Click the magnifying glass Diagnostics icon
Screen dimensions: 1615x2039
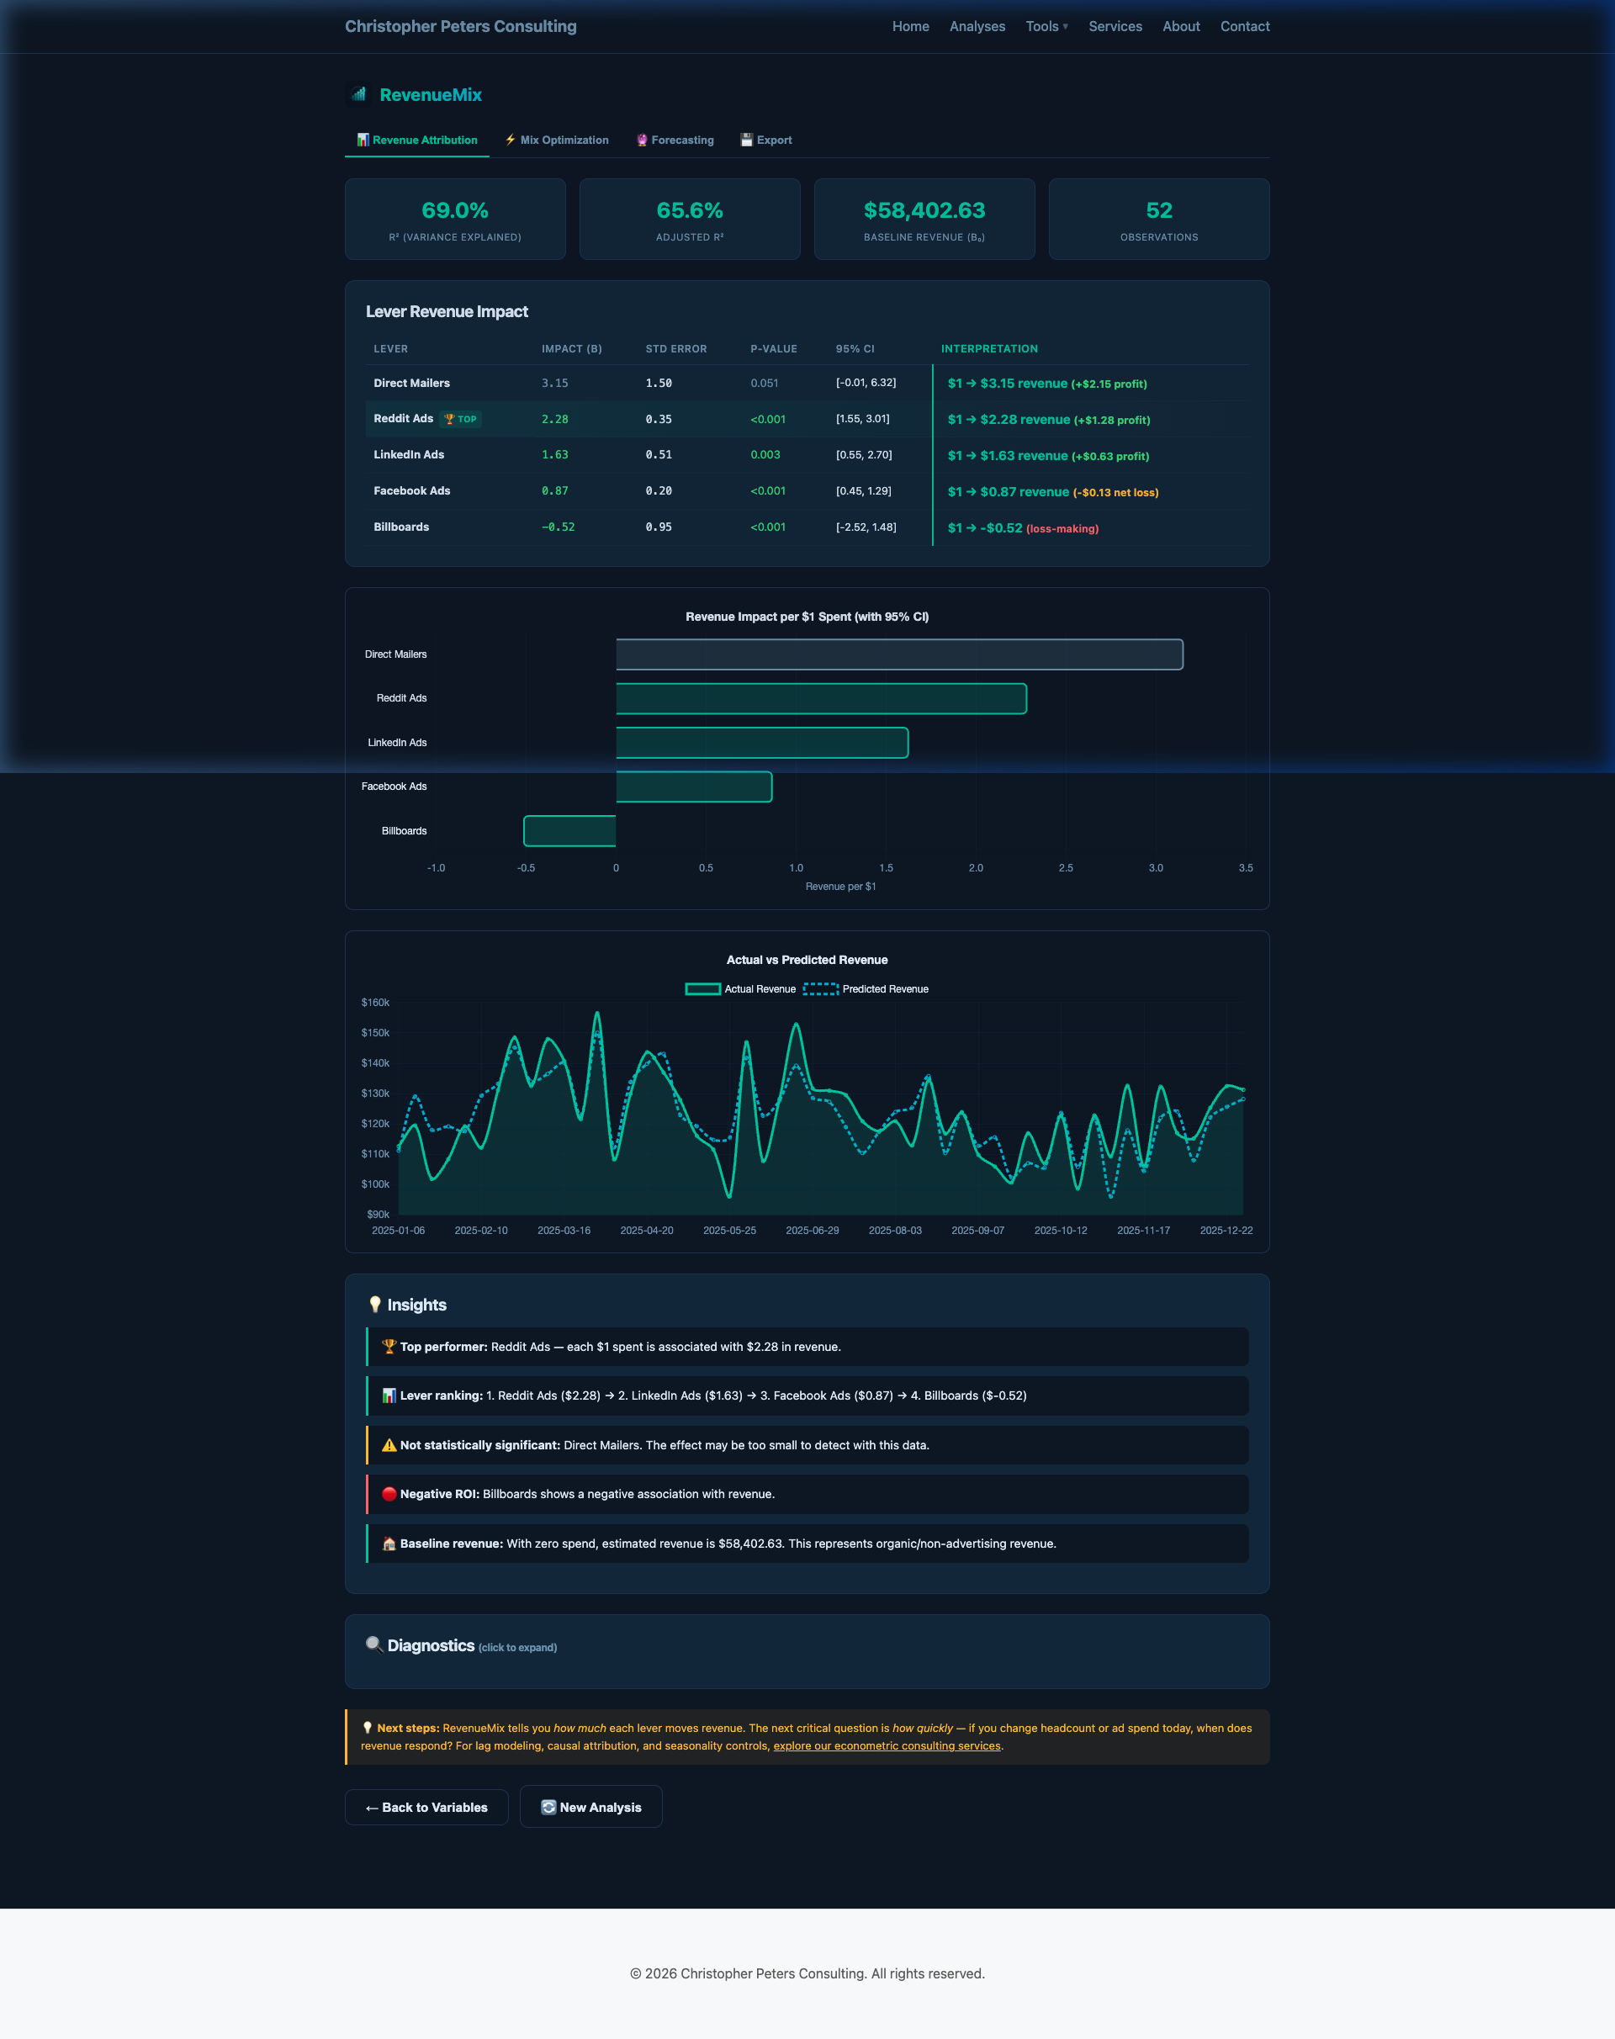point(373,1645)
